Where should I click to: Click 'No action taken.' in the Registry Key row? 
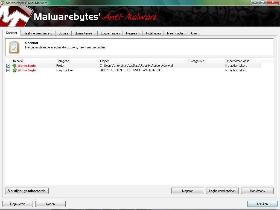pyautogui.click(x=236, y=70)
